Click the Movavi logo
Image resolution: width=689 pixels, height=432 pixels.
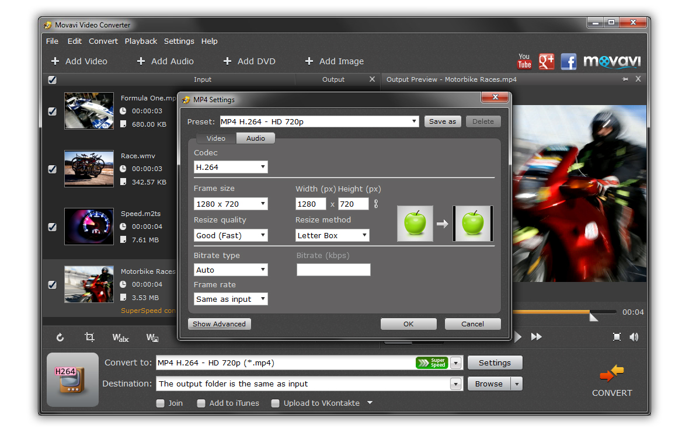pos(612,61)
